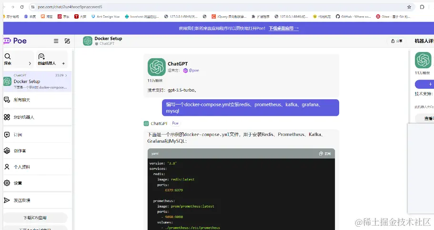Viewport: 434px width, 230px height.
Task: Open the Docker Setup chat in sidebar
Action: pos(37,82)
